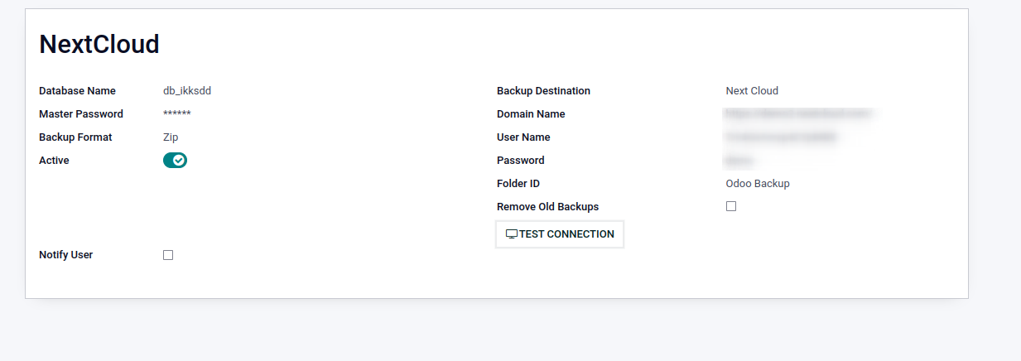Click the blurred User Name value
The image size is (1021, 361).
click(x=781, y=137)
